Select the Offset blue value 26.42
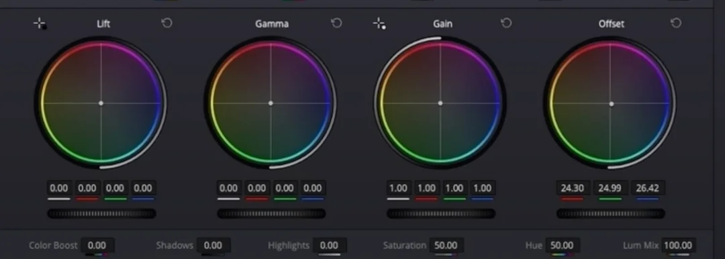The image size is (725, 259). point(648,189)
